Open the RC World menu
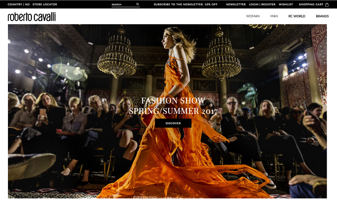 (x=297, y=16)
